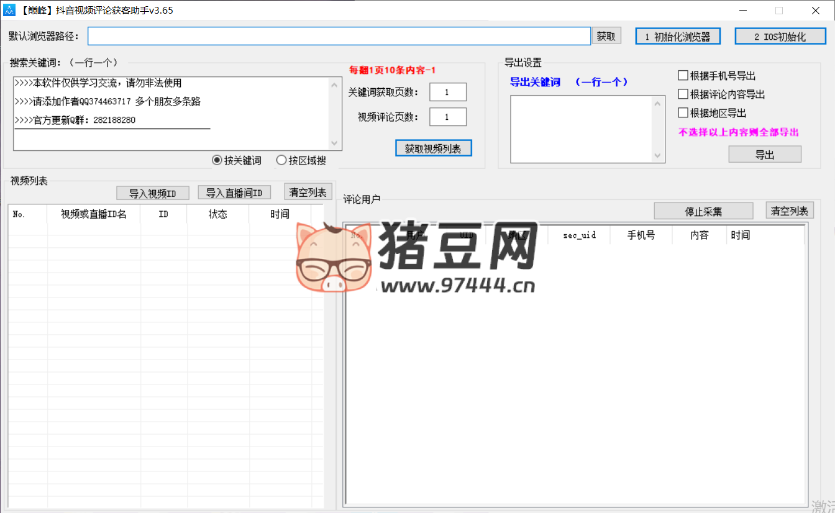Screen dimensions: 835x513
Task: Clear the video list with 清空列表
Action: tap(308, 192)
